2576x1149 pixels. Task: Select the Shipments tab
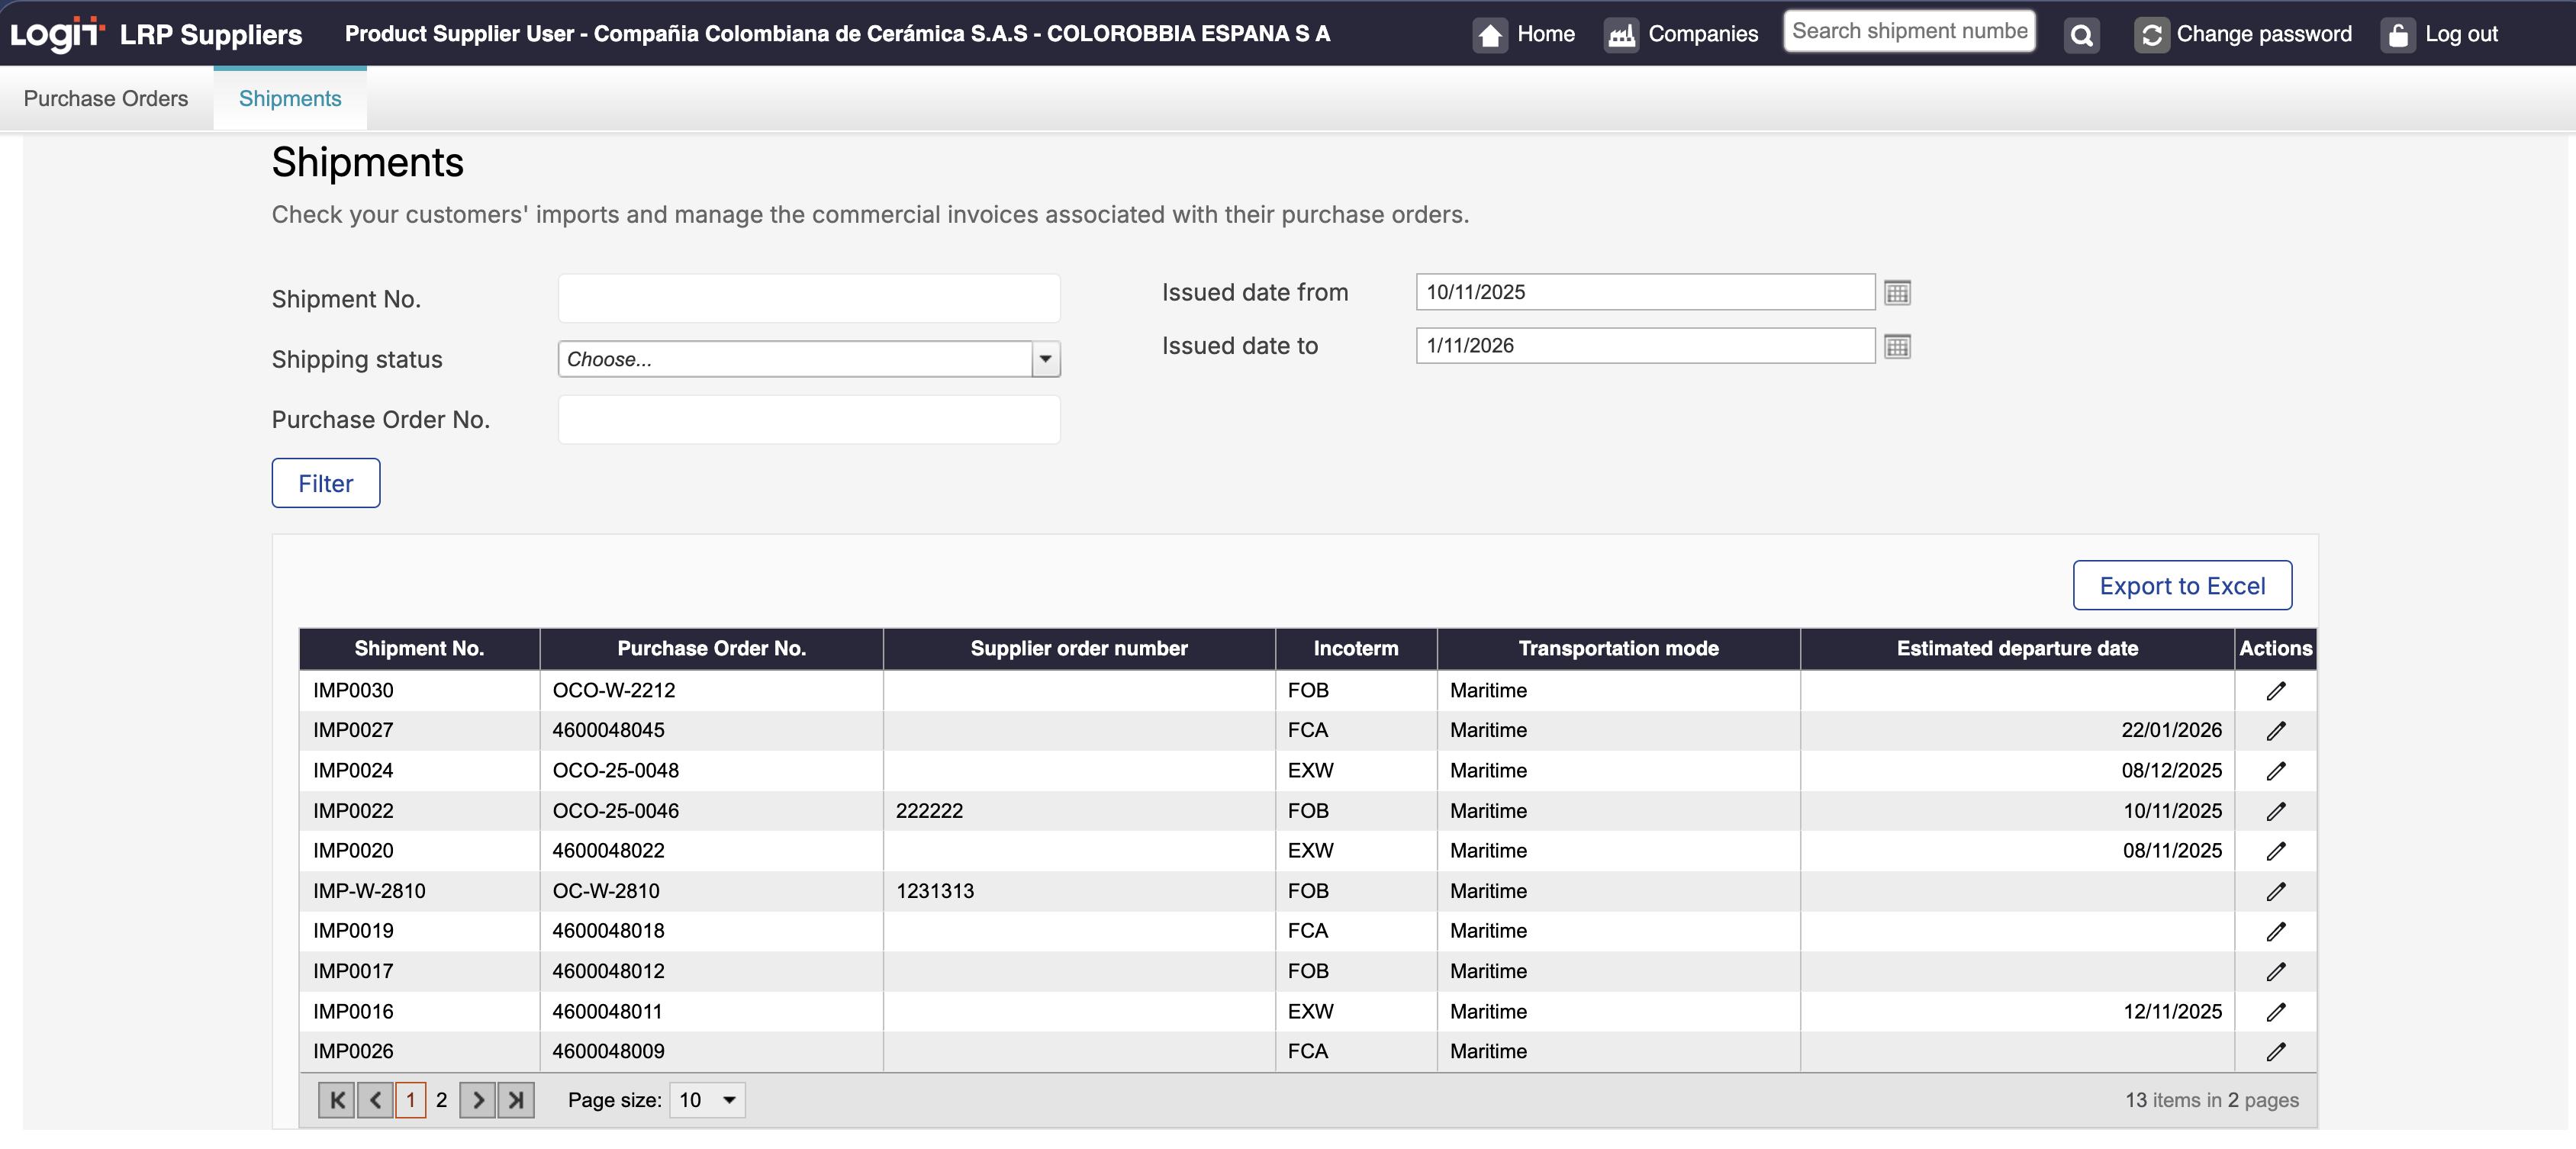coord(290,98)
